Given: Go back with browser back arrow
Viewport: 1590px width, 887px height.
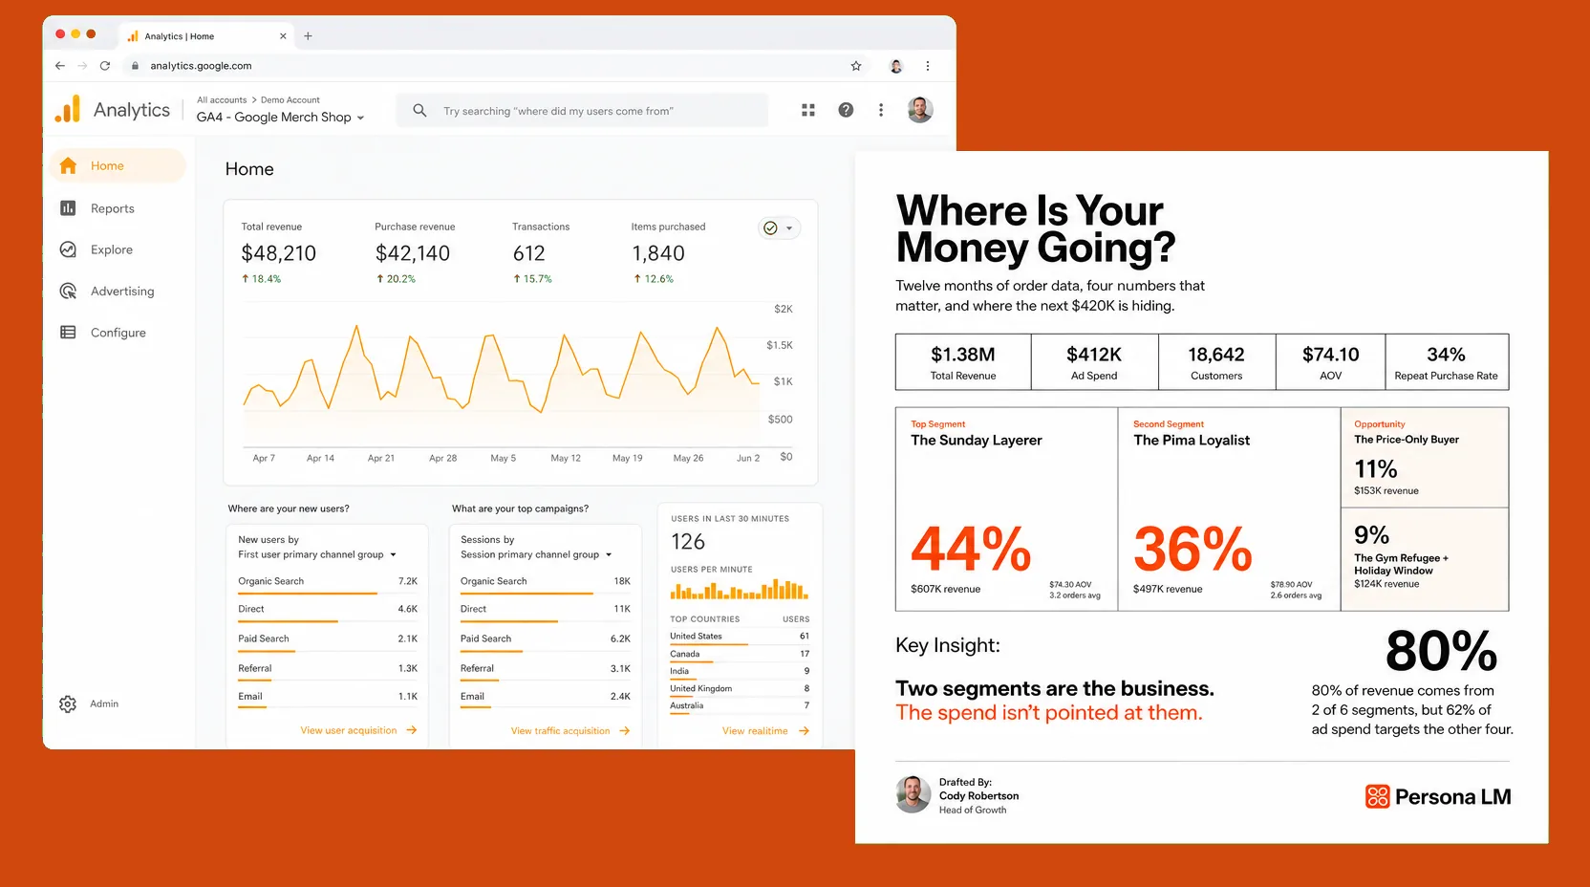Looking at the screenshot, I should 60,66.
